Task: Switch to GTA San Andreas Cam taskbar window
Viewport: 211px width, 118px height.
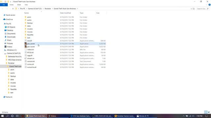Action: coord(80,116)
